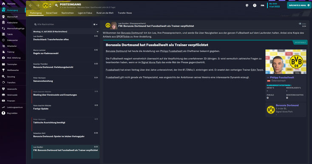Open Startseite via the home icon
This screenshot has width=312, height=164.
click(x=3, y=3)
